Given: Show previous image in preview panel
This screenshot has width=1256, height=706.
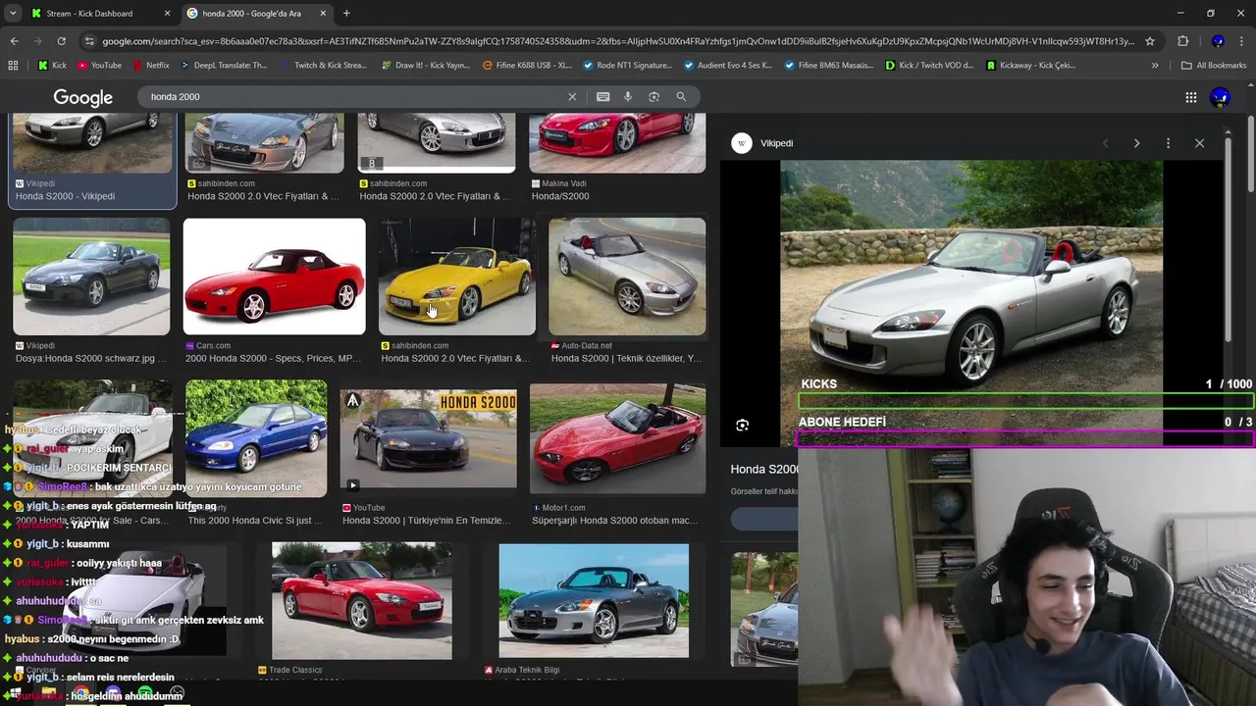Looking at the screenshot, I should 1105,143.
